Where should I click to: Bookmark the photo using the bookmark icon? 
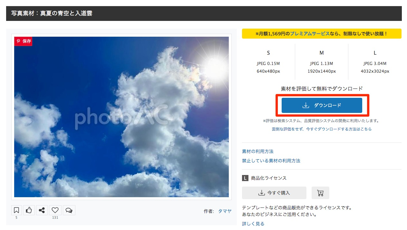pos(16,210)
